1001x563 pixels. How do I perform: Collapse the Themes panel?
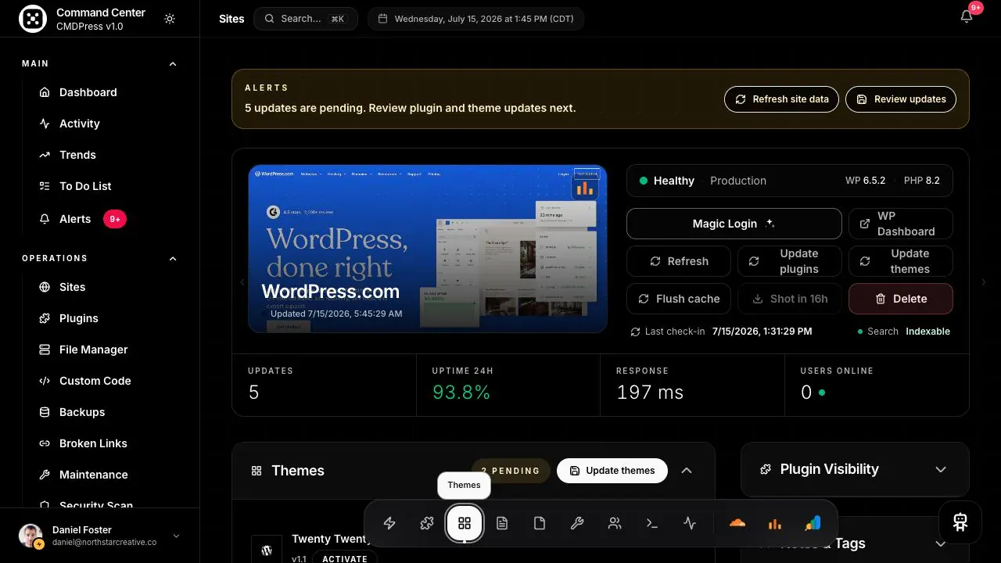coord(687,471)
